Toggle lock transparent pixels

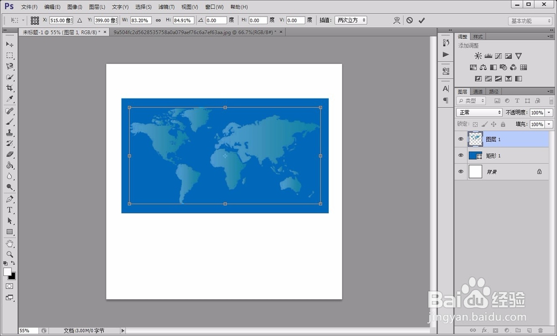coord(475,124)
